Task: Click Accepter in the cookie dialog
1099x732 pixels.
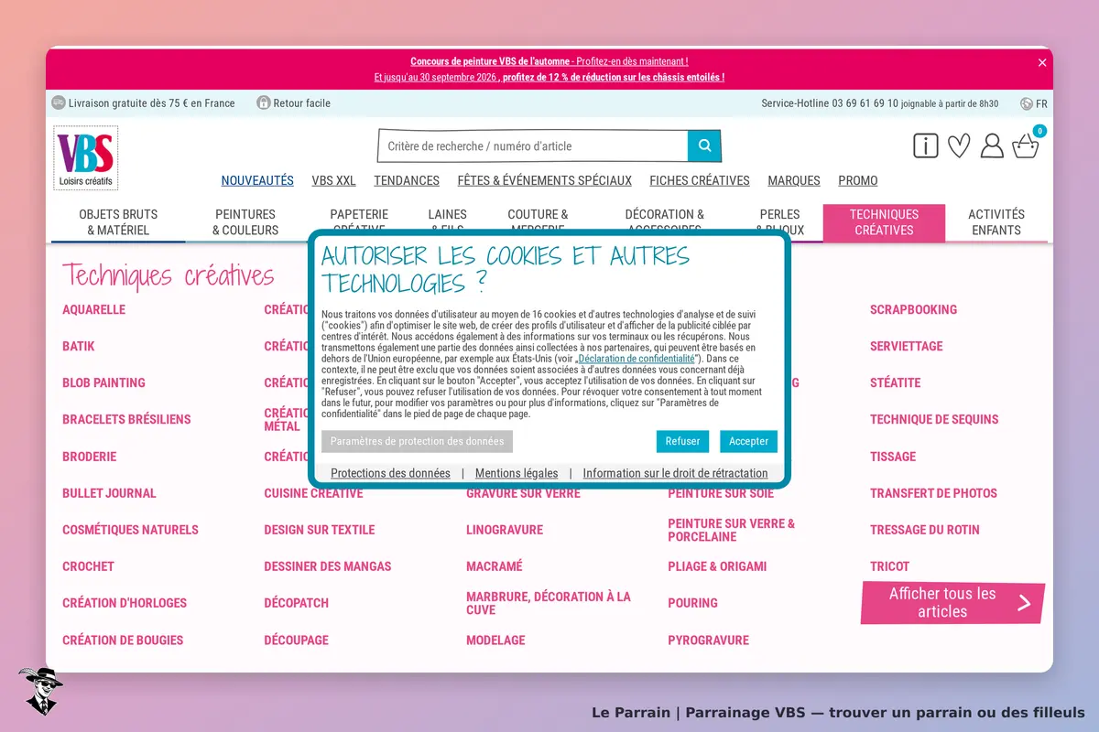Action: tap(748, 441)
